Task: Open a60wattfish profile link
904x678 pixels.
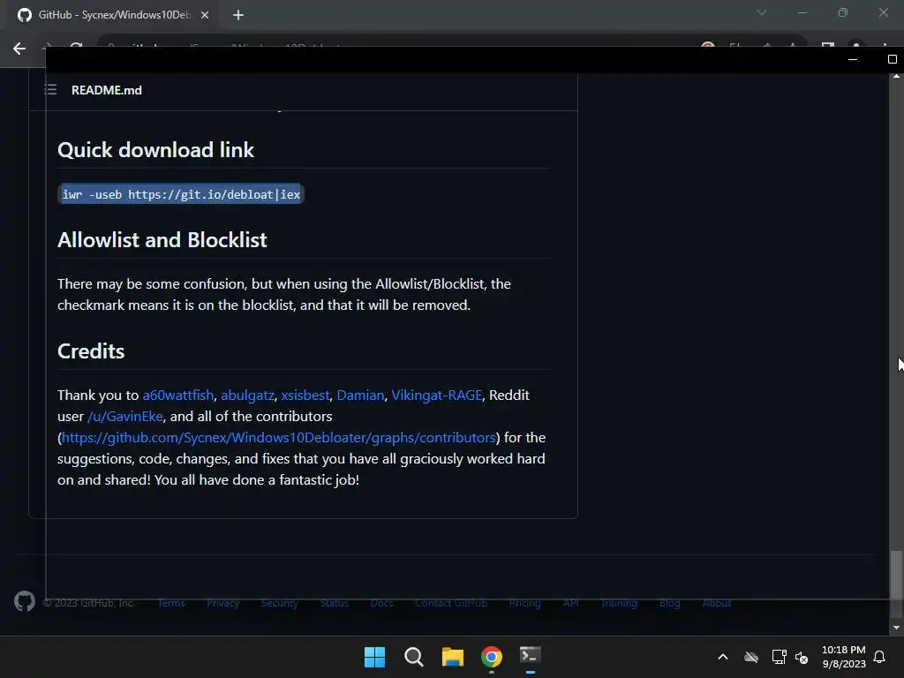Action: [178, 395]
